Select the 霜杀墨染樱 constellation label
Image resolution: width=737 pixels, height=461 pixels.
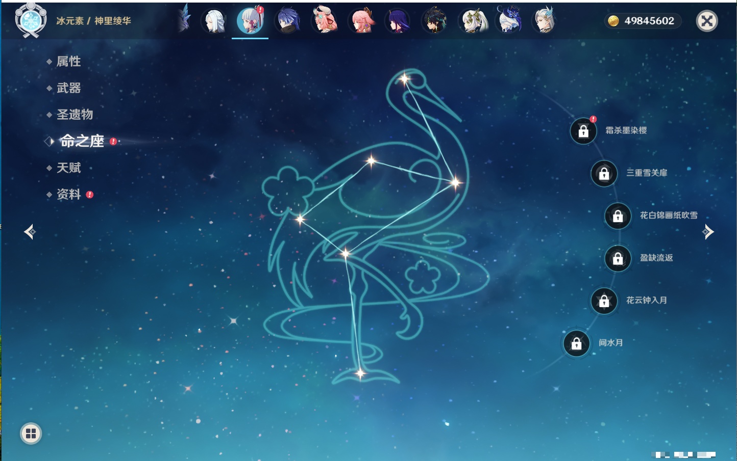click(626, 130)
